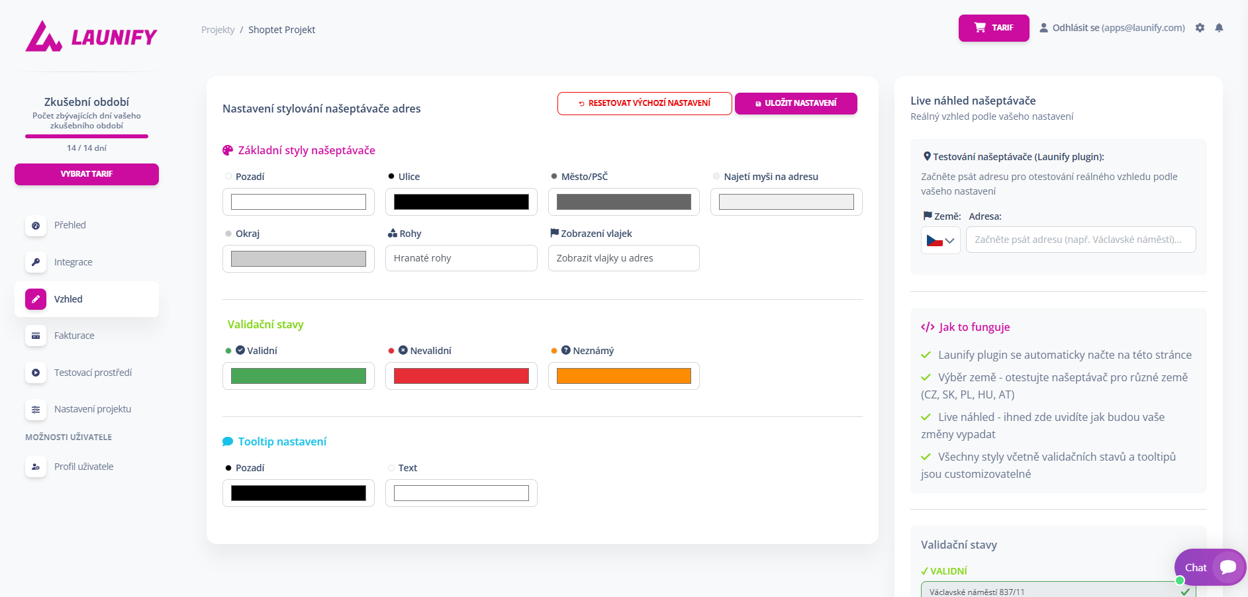Open the Validní green color swatch

point(299,376)
